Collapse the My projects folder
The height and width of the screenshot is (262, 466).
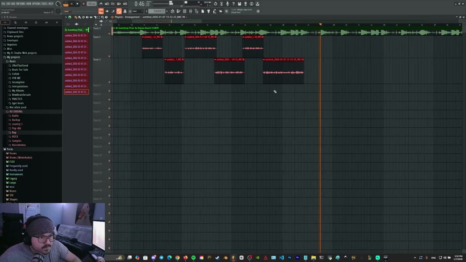point(13,57)
